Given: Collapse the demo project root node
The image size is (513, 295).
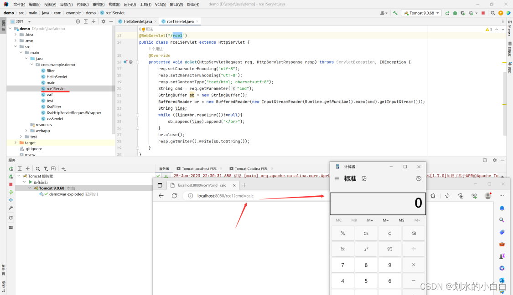Looking at the screenshot, I should coord(10,28).
